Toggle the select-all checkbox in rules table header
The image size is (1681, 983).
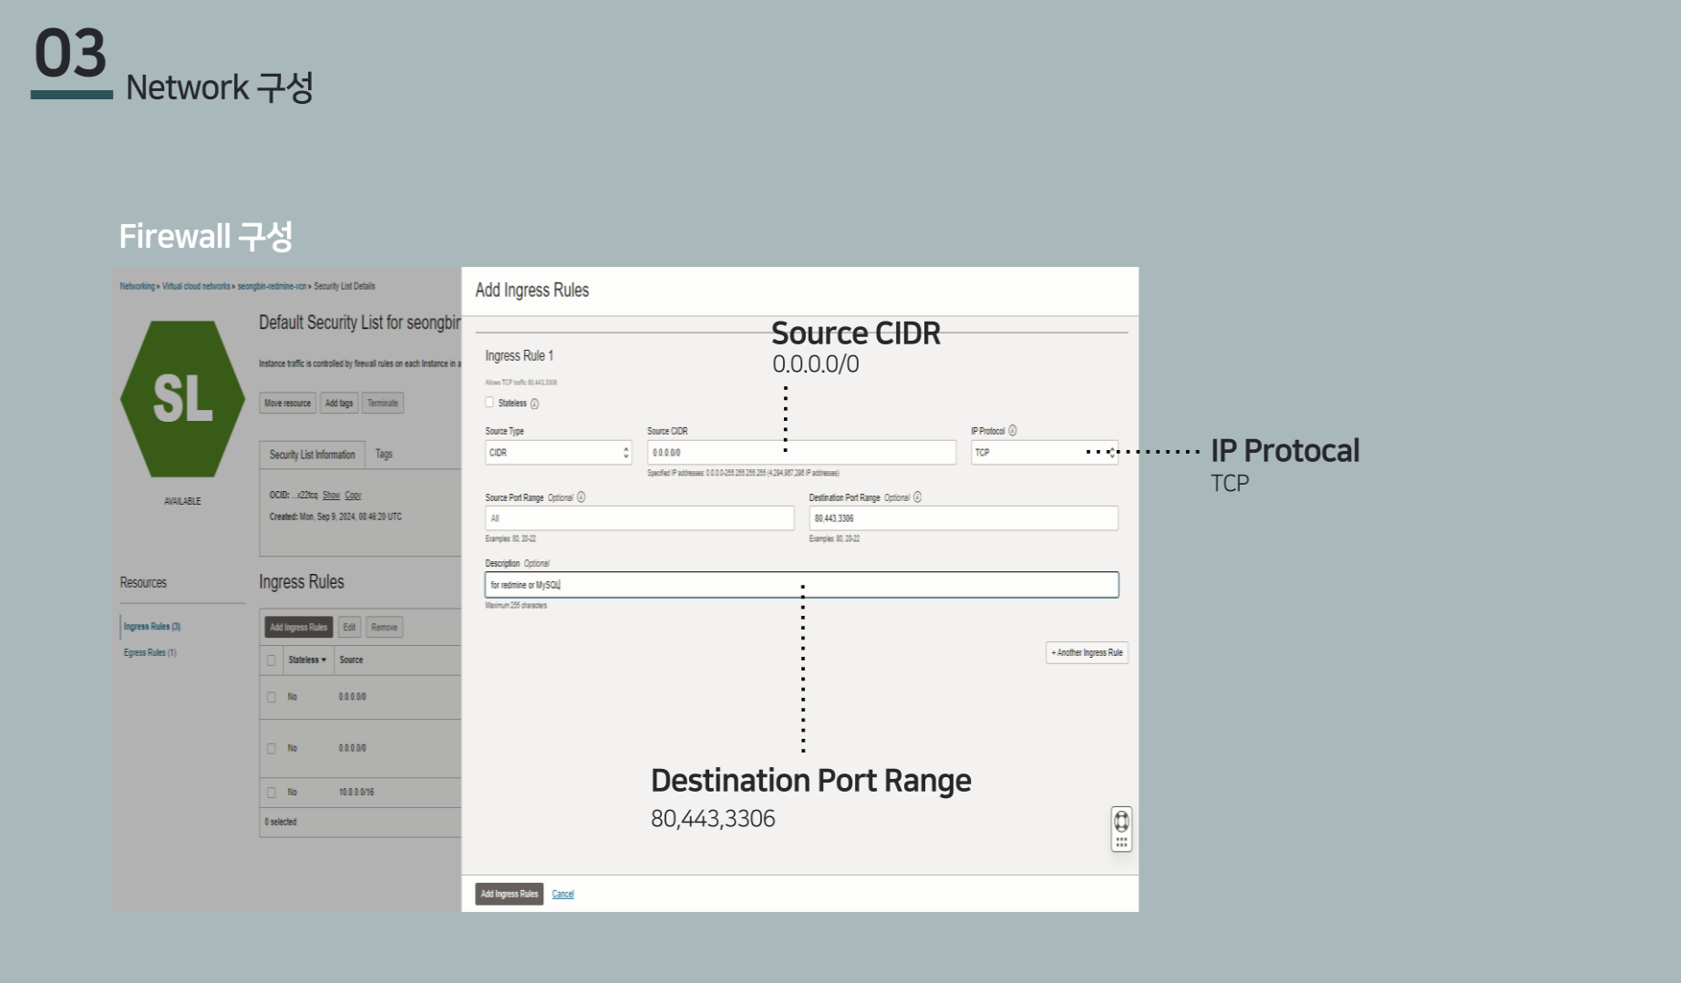click(x=271, y=660)
